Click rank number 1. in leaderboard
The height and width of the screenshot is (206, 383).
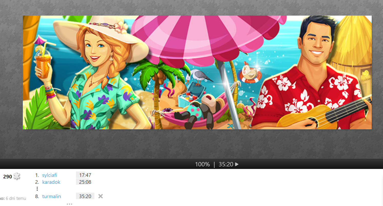point(37,175)
